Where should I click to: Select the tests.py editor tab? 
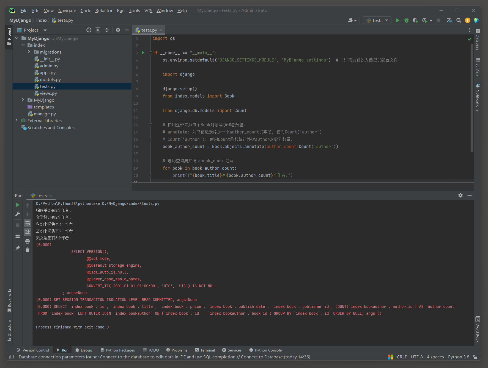149,30
